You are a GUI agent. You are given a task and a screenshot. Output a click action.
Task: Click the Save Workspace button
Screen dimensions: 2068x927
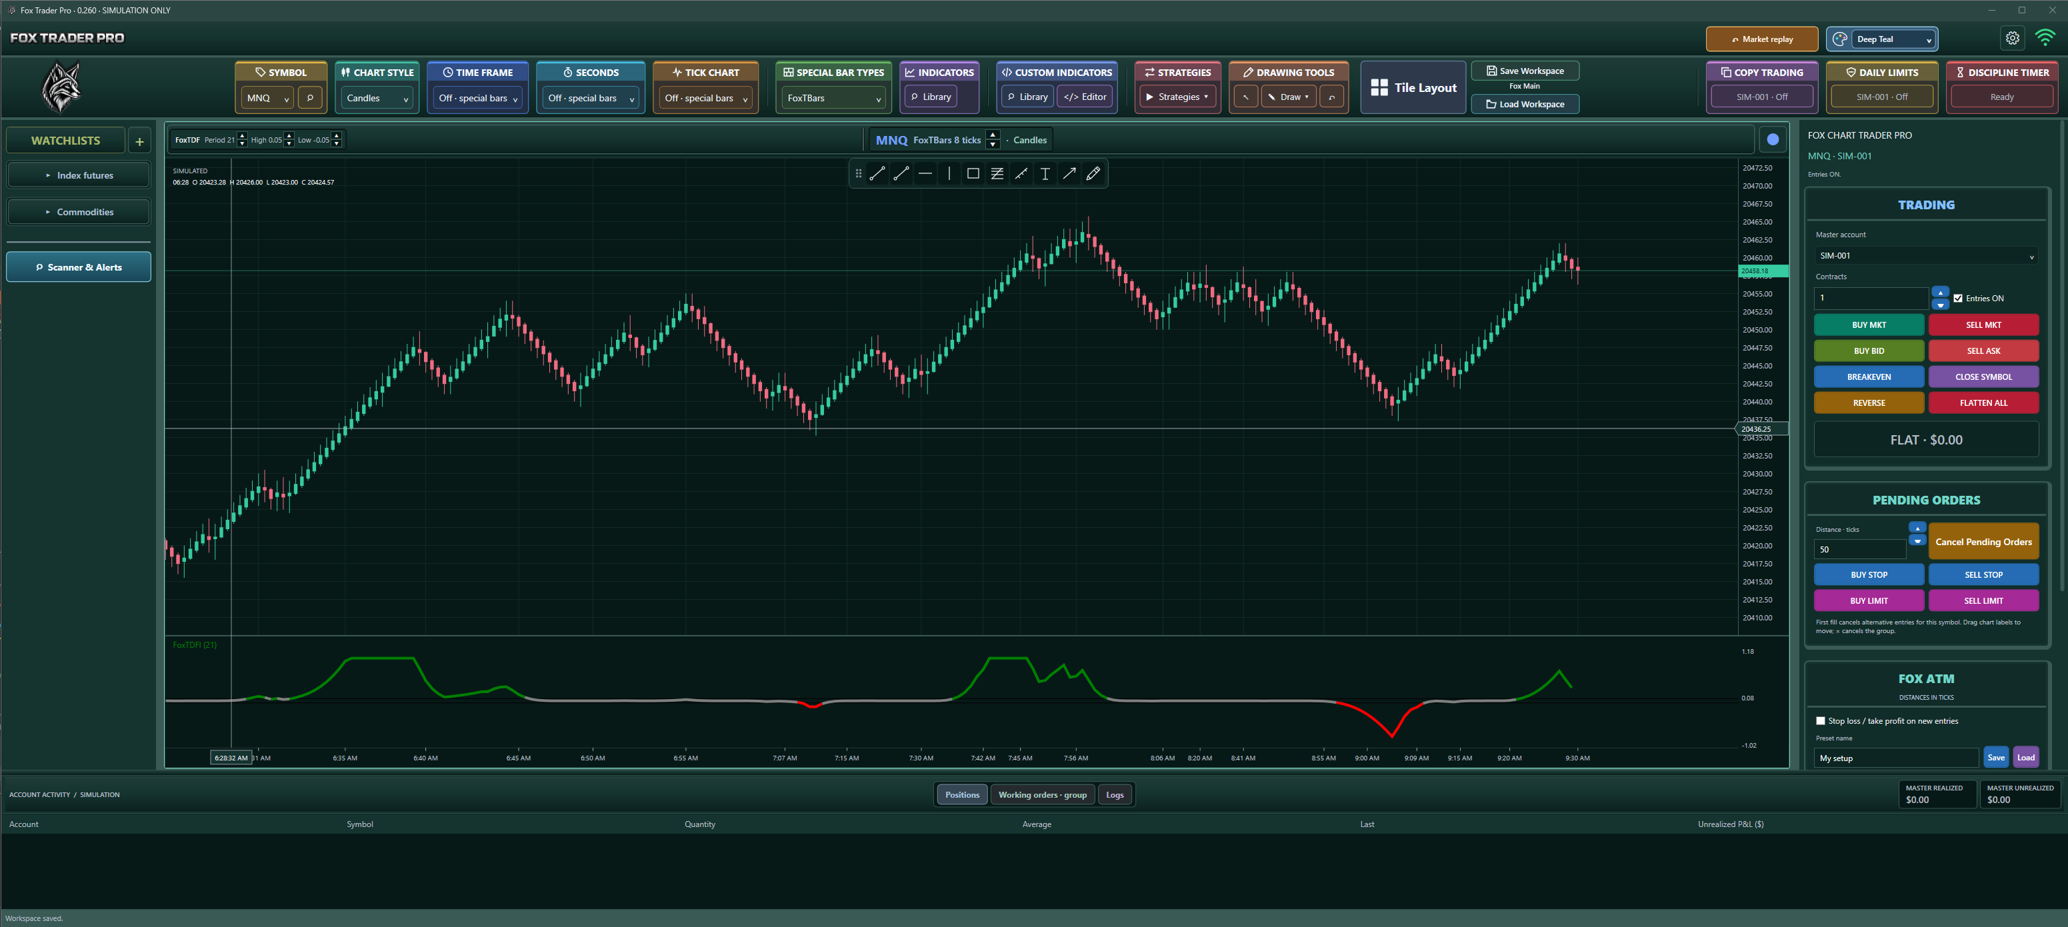click(x=1524, y=71)
